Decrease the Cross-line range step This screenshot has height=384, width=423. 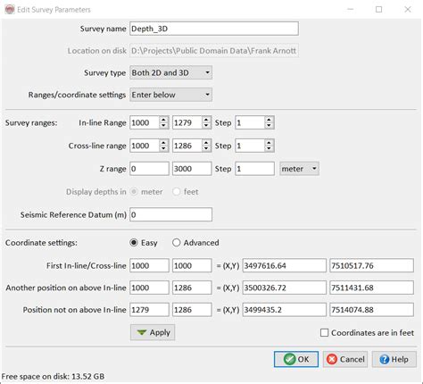coord(269,148)
